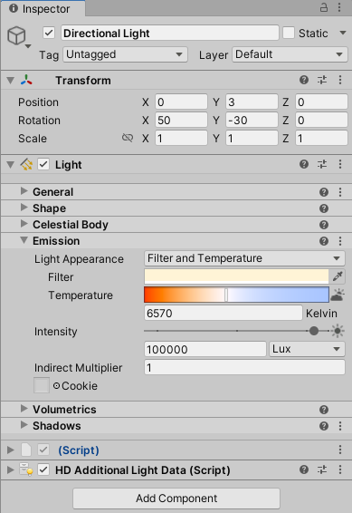Click the Cookie object picker circle
Viewport: 352px width, 513px height.
56,386
